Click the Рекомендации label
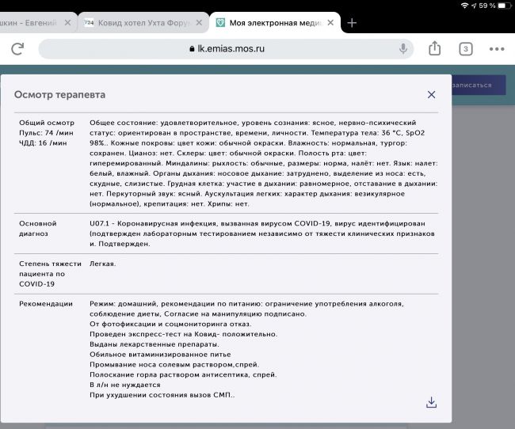The width and height of the screenshot is (515, 429). (x=46, y=304)
